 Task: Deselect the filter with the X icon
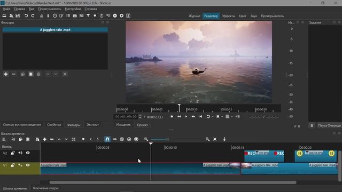65,74
